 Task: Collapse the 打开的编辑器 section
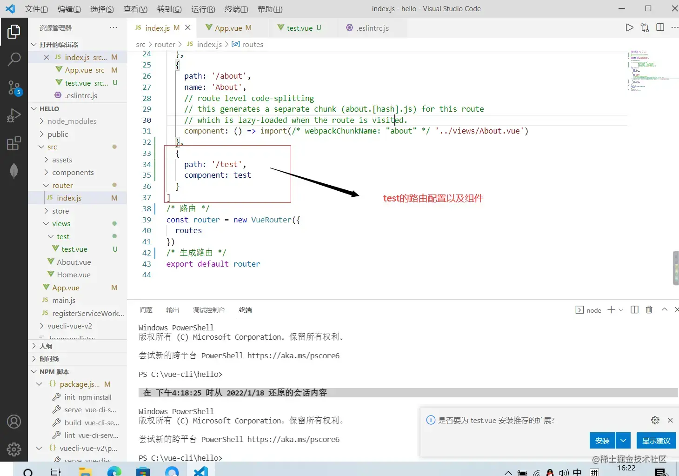[77, 45]
